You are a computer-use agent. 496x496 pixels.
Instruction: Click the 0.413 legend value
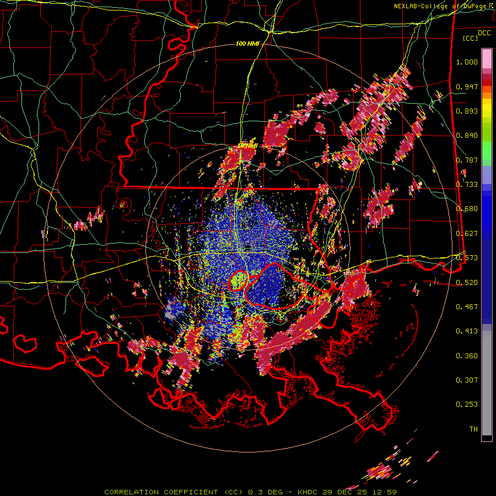point(467,331)
